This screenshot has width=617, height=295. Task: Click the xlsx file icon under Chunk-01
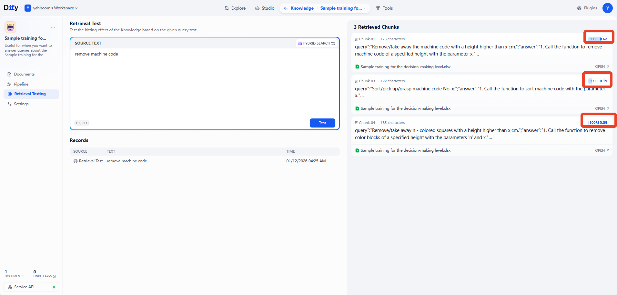pyautogui.click(x=357, y=67)
